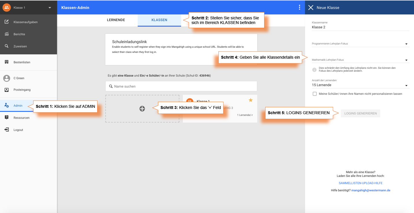Click the Ressourcen help icon
Image resolution: width=414 pixels, height=213 pixels.
(x=7, y=117)
